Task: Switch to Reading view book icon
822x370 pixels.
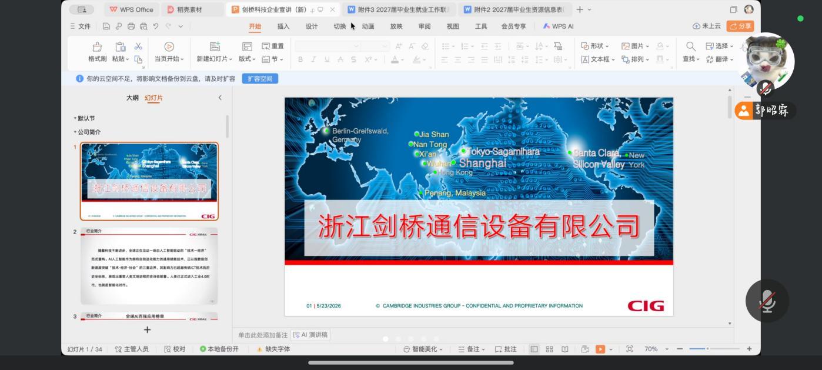Action: click(564, 349)
